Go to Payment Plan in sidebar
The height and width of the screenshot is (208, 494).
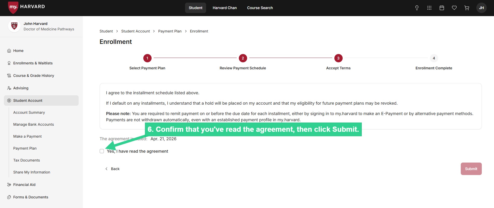click(x=25, y=148)
